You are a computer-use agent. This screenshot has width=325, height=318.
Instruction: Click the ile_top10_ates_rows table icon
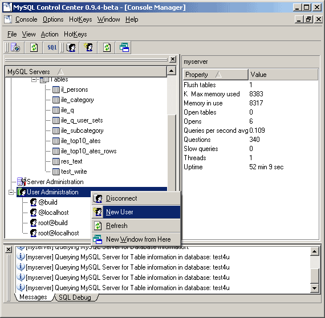[56, 151]
